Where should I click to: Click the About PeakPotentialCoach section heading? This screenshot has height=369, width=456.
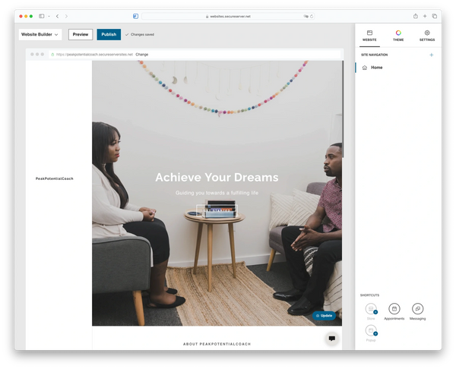[x=217, y=344]
